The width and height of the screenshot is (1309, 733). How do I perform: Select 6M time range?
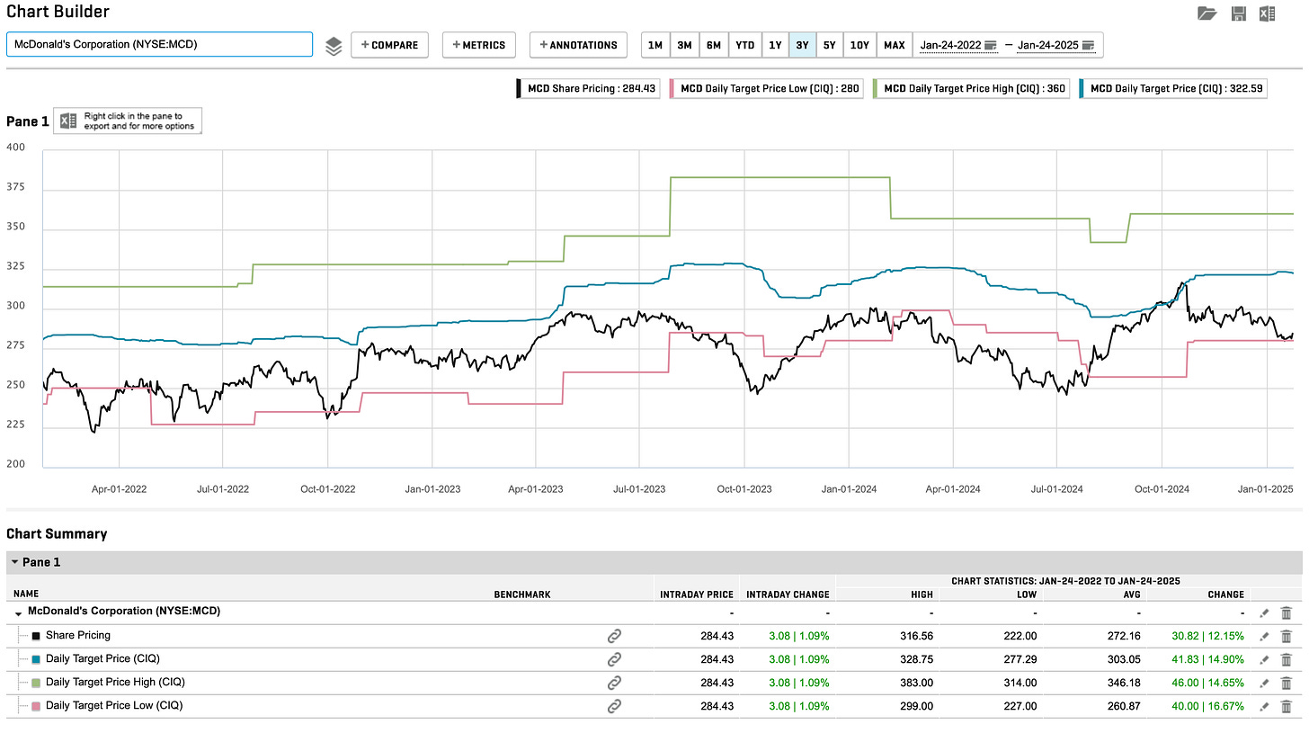pyautogui.click(x=714, y=45)
